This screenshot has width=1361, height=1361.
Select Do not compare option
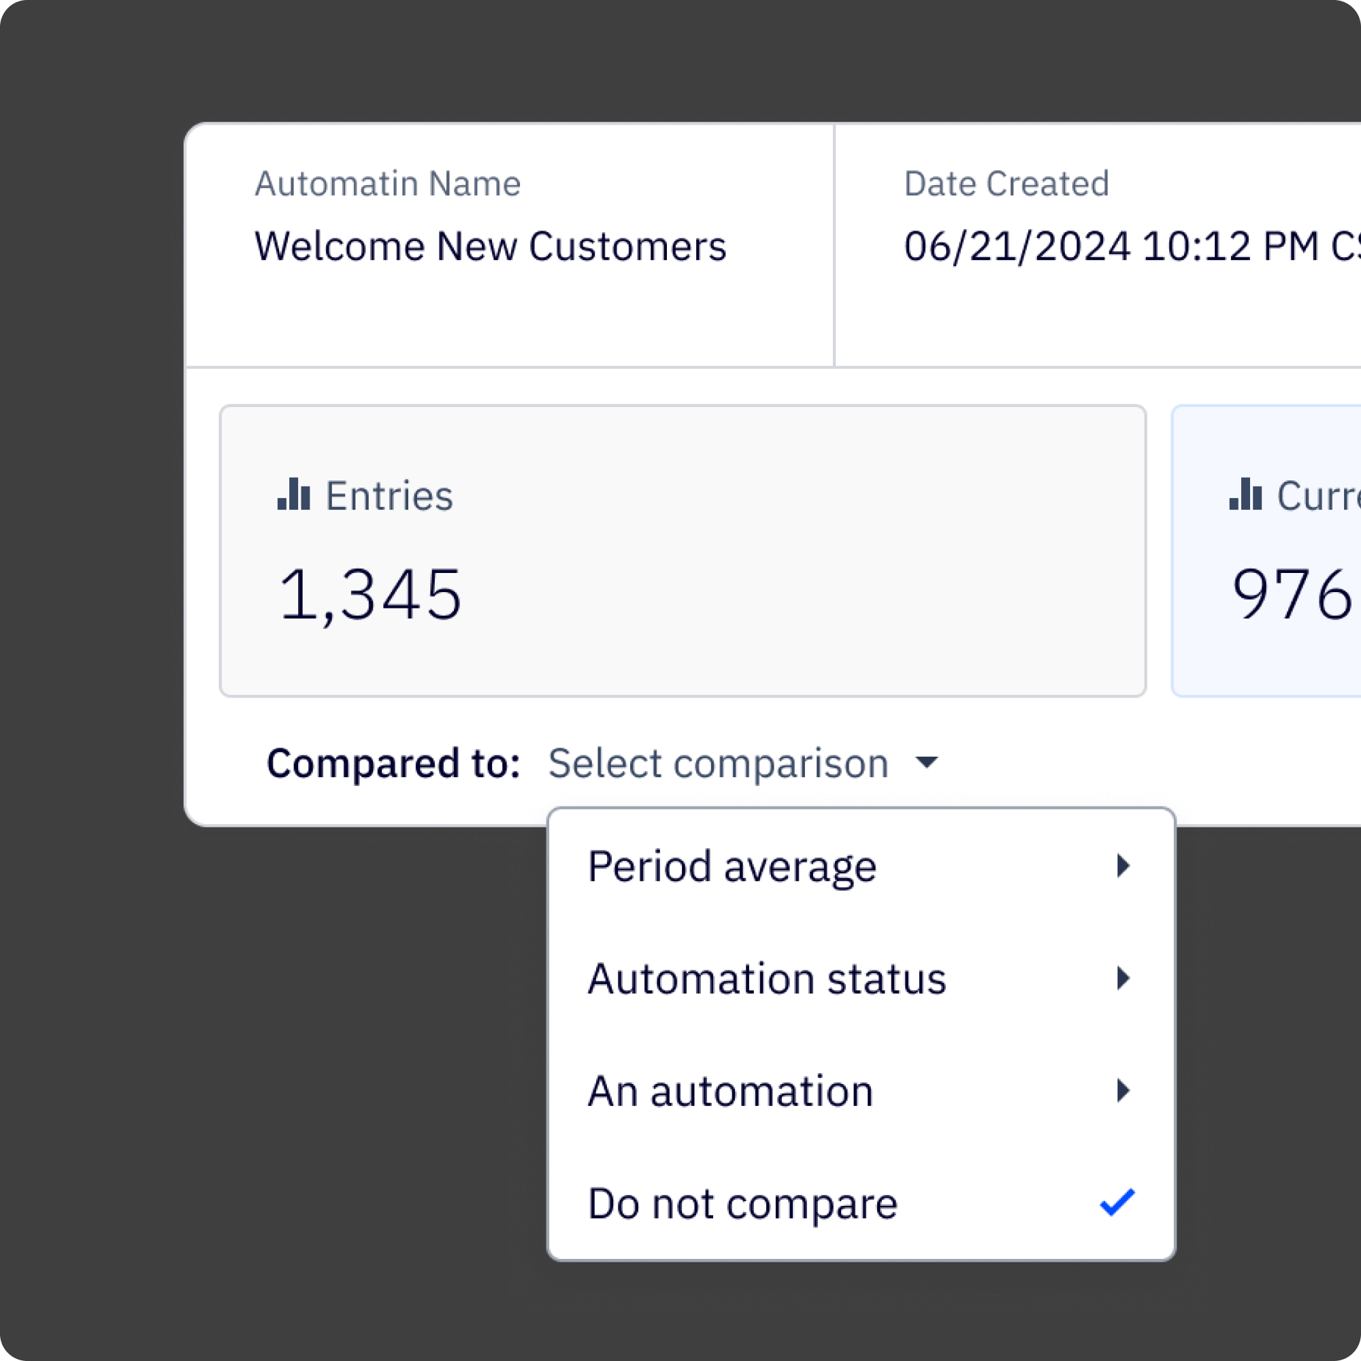pyautogui.click(x=742, y=1202)
